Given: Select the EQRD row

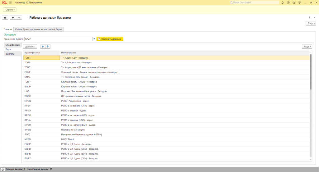Looking at the screenshot, I should point(166,149).
